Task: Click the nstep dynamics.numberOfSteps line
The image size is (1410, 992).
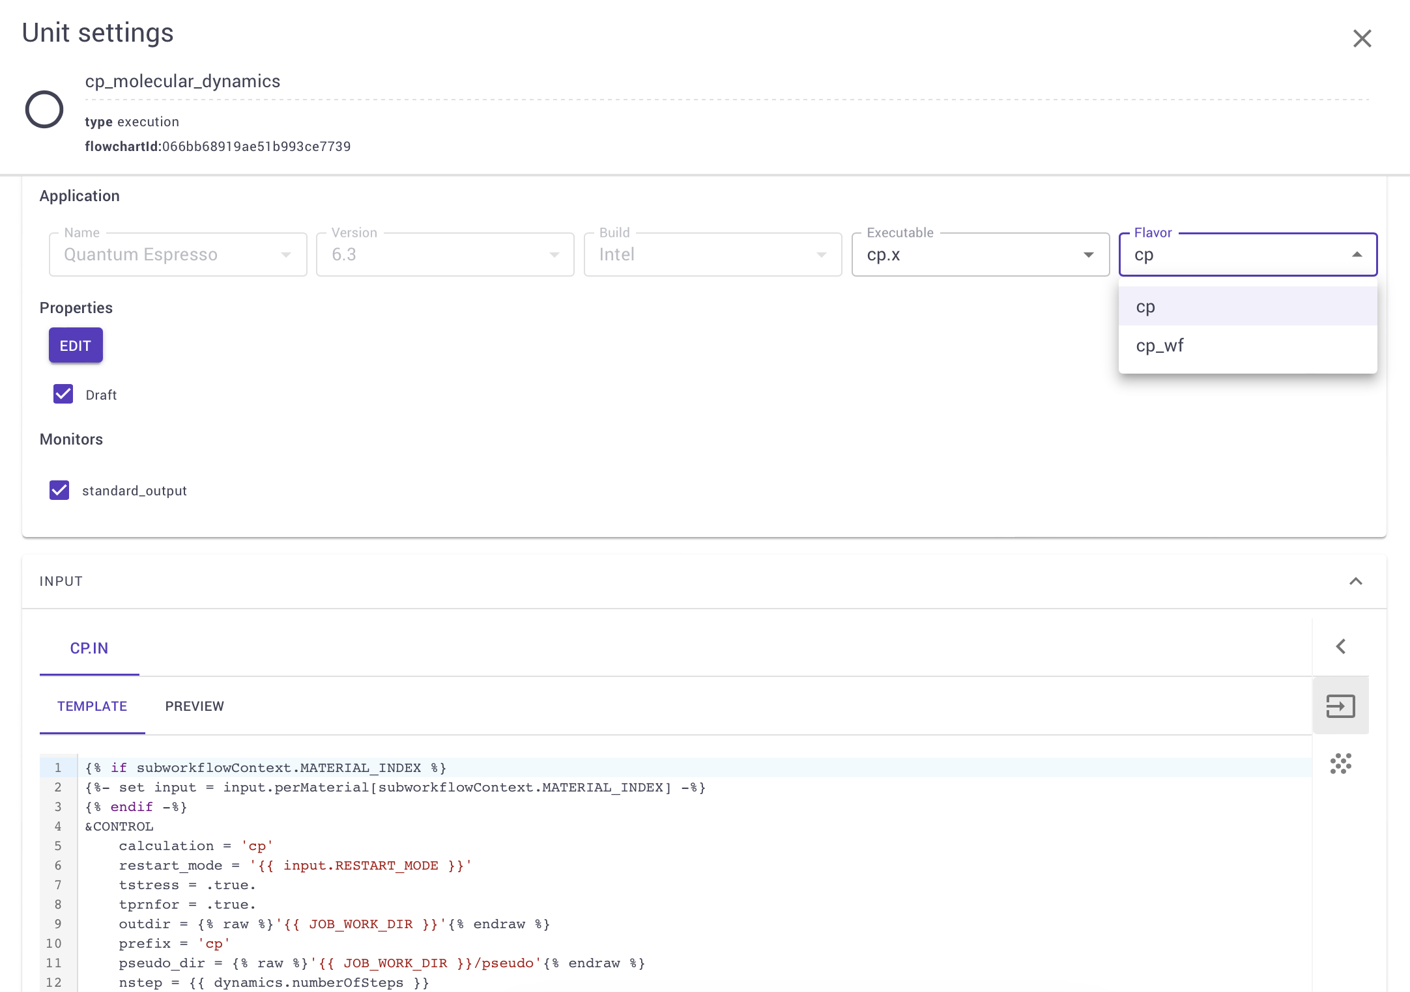Action: coord(274,982)
